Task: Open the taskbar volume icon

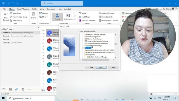Action: [x=155, y=98]
